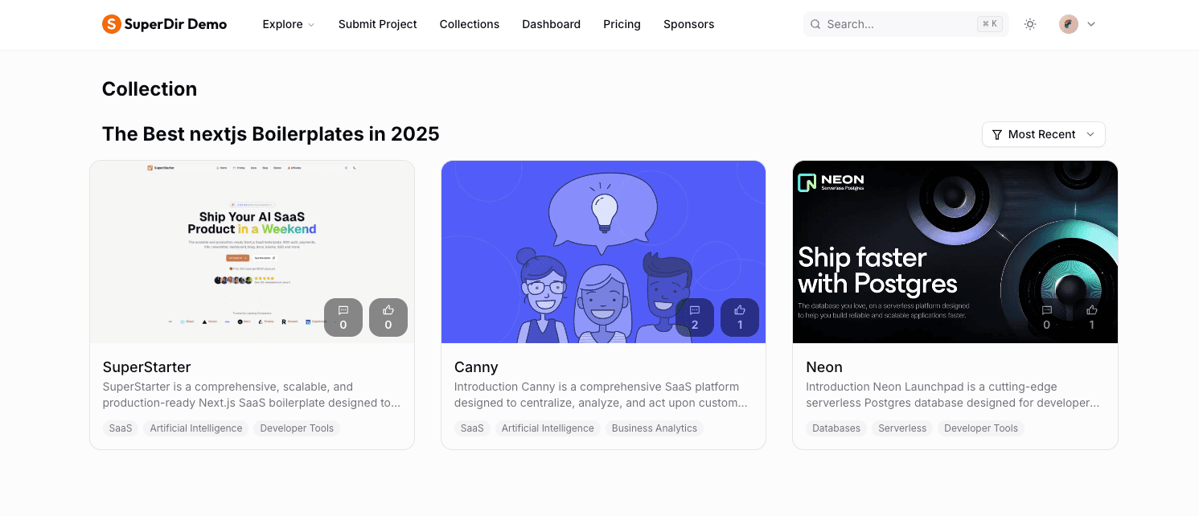The height and width of the screenshot is (516, 1199).
Task: Open the Collections nav item
Action: coord(469,24)
